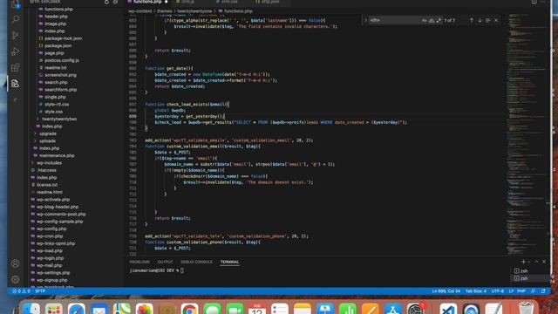The width and height of the screenshot is (558, 314).
Task: Expand the twentytwentytwo folder
Action: pyautogui.click(x=59, y=119)
